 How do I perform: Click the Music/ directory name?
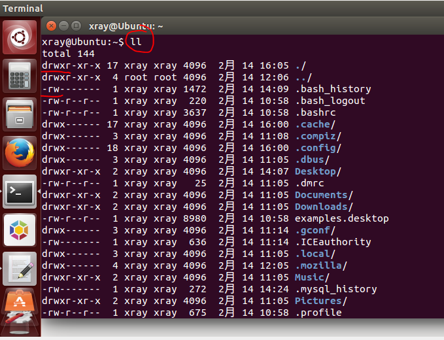coord(313,277)
